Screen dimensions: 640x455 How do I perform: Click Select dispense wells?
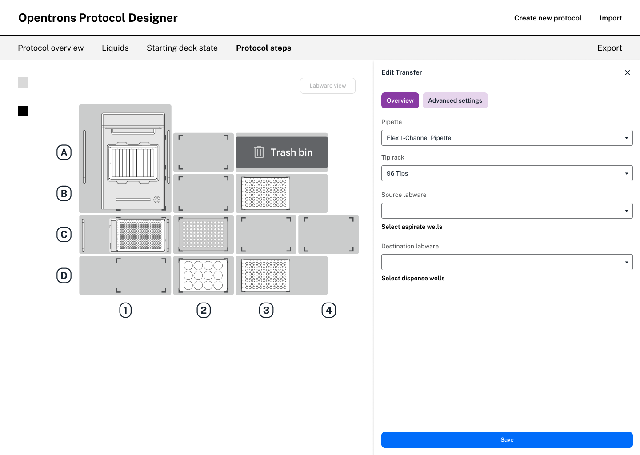[413, 278]
